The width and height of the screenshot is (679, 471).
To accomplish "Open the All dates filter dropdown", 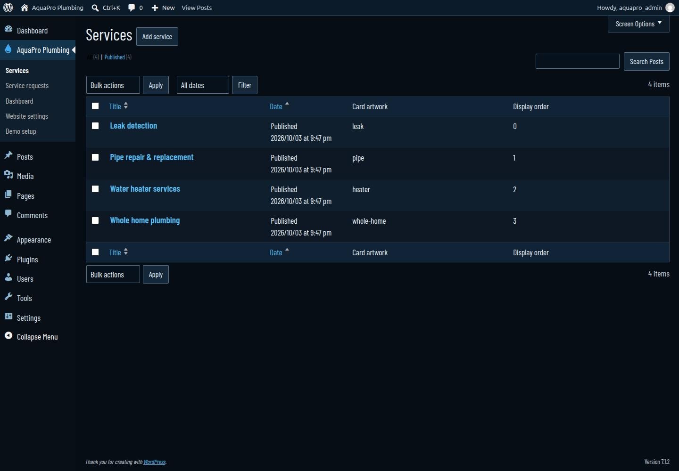I will (203, 85).
